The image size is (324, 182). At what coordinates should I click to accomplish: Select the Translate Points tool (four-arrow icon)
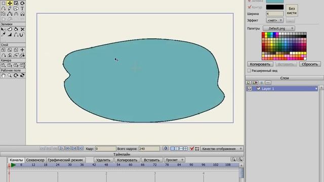[10, 3]
